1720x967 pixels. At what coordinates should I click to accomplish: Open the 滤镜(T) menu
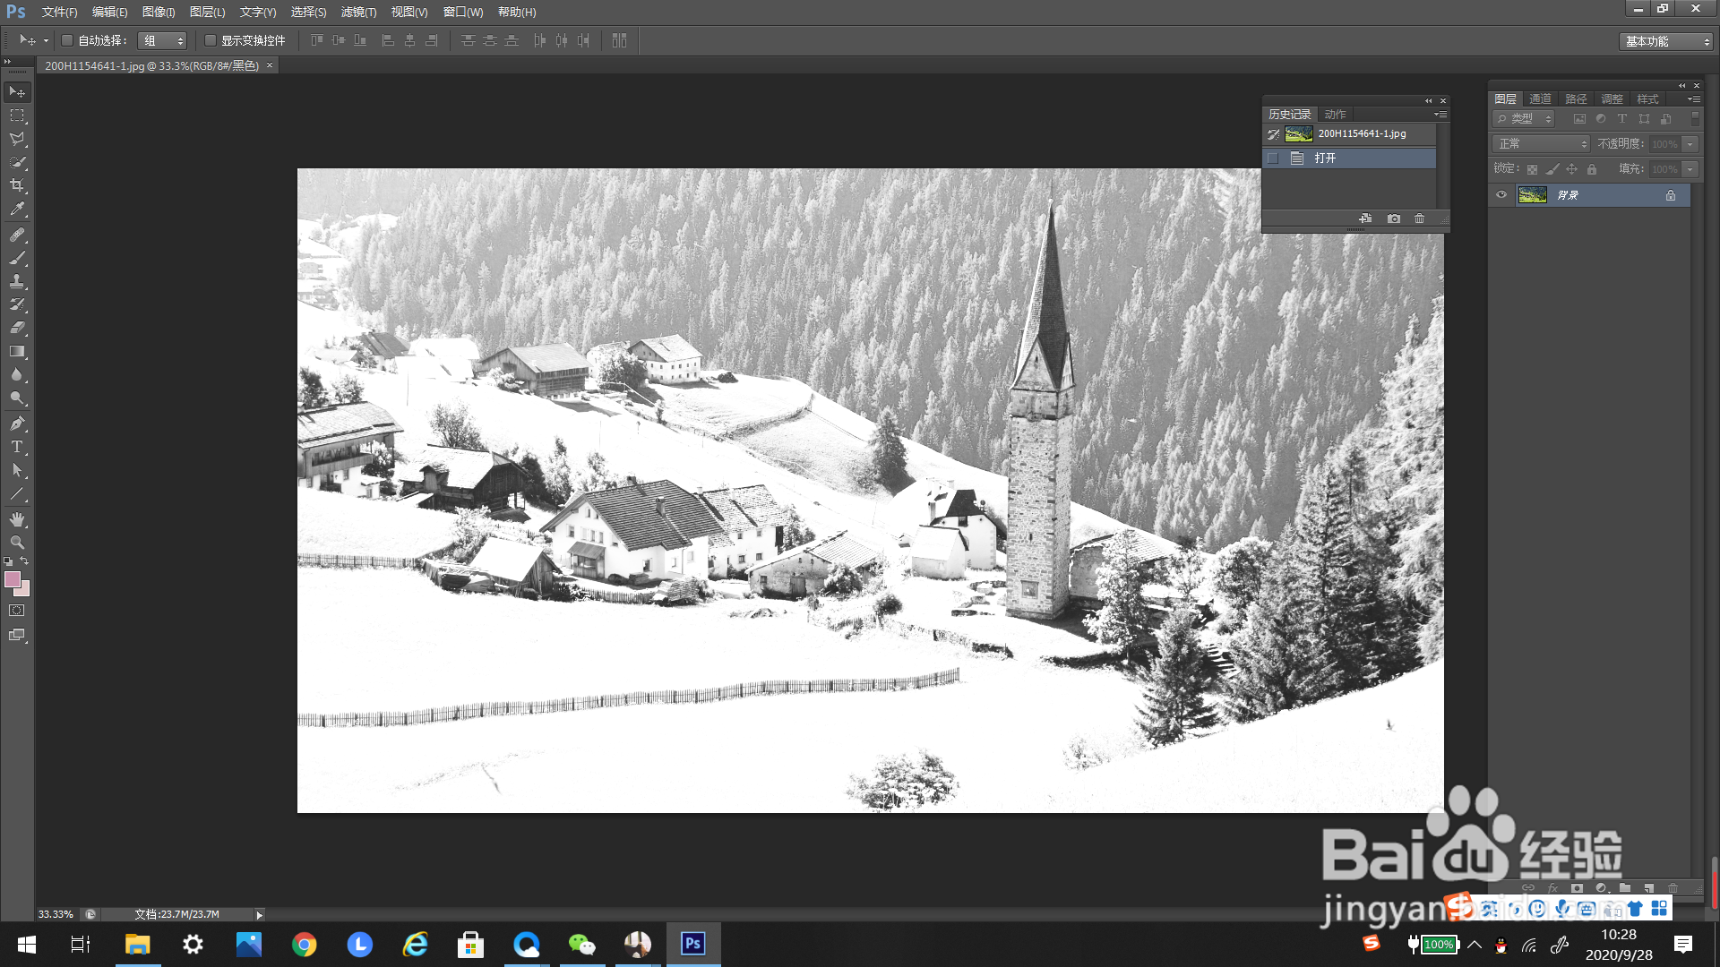click(x=358, y=12)
